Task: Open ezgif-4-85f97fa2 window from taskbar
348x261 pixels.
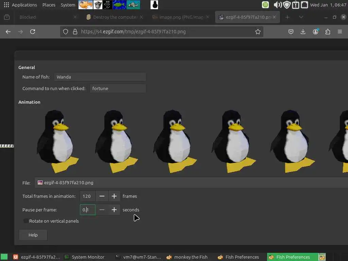Action: click(x=37, y=257)
